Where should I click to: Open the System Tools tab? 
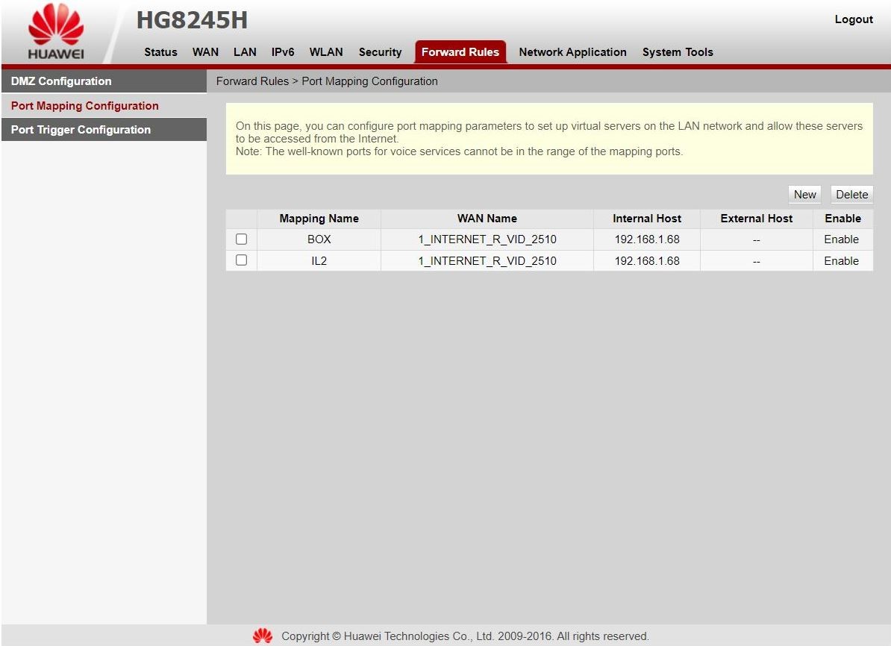coord(678,52)
